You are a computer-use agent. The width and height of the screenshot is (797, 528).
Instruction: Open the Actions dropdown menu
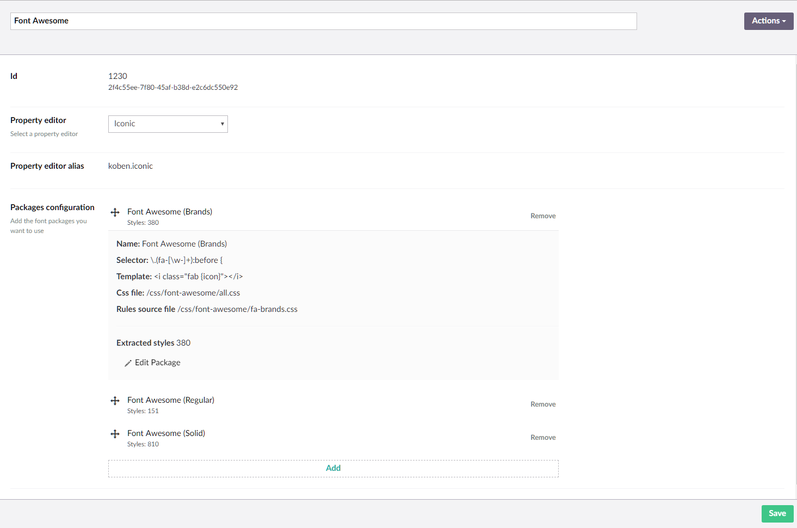point(769,21)
